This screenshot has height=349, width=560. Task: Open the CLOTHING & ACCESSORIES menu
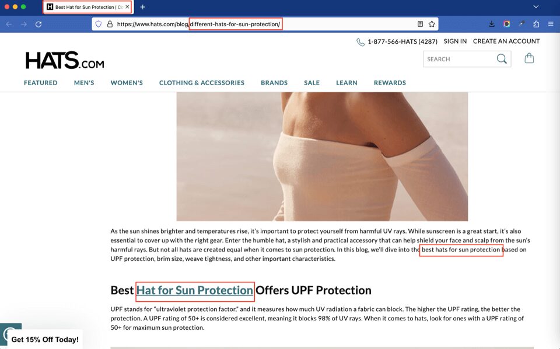click(x=202, y=83)
